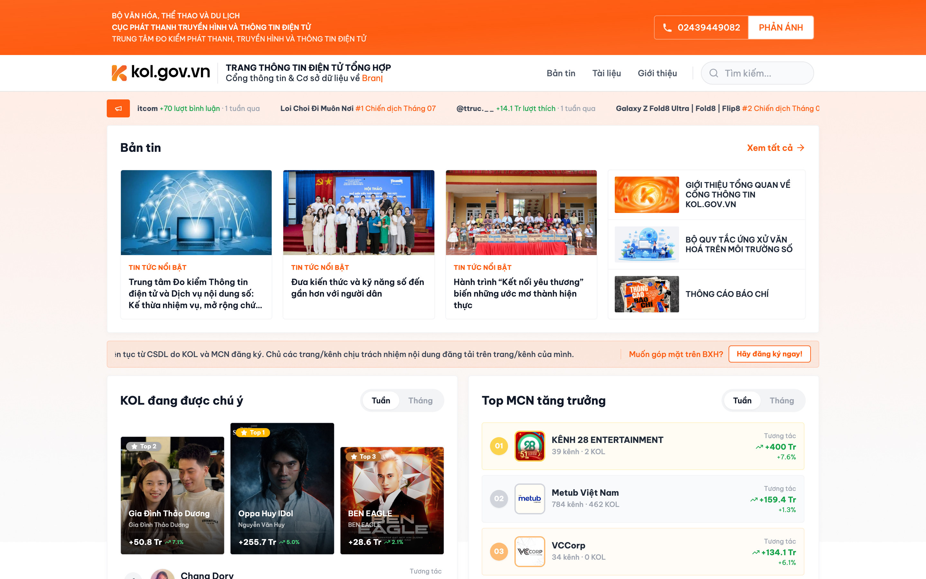Image resolution: width=926 pixels, height=579 pixels.
Task: Click the 01 rank badge
Action: pyautogui.click(x=499, y=446)
